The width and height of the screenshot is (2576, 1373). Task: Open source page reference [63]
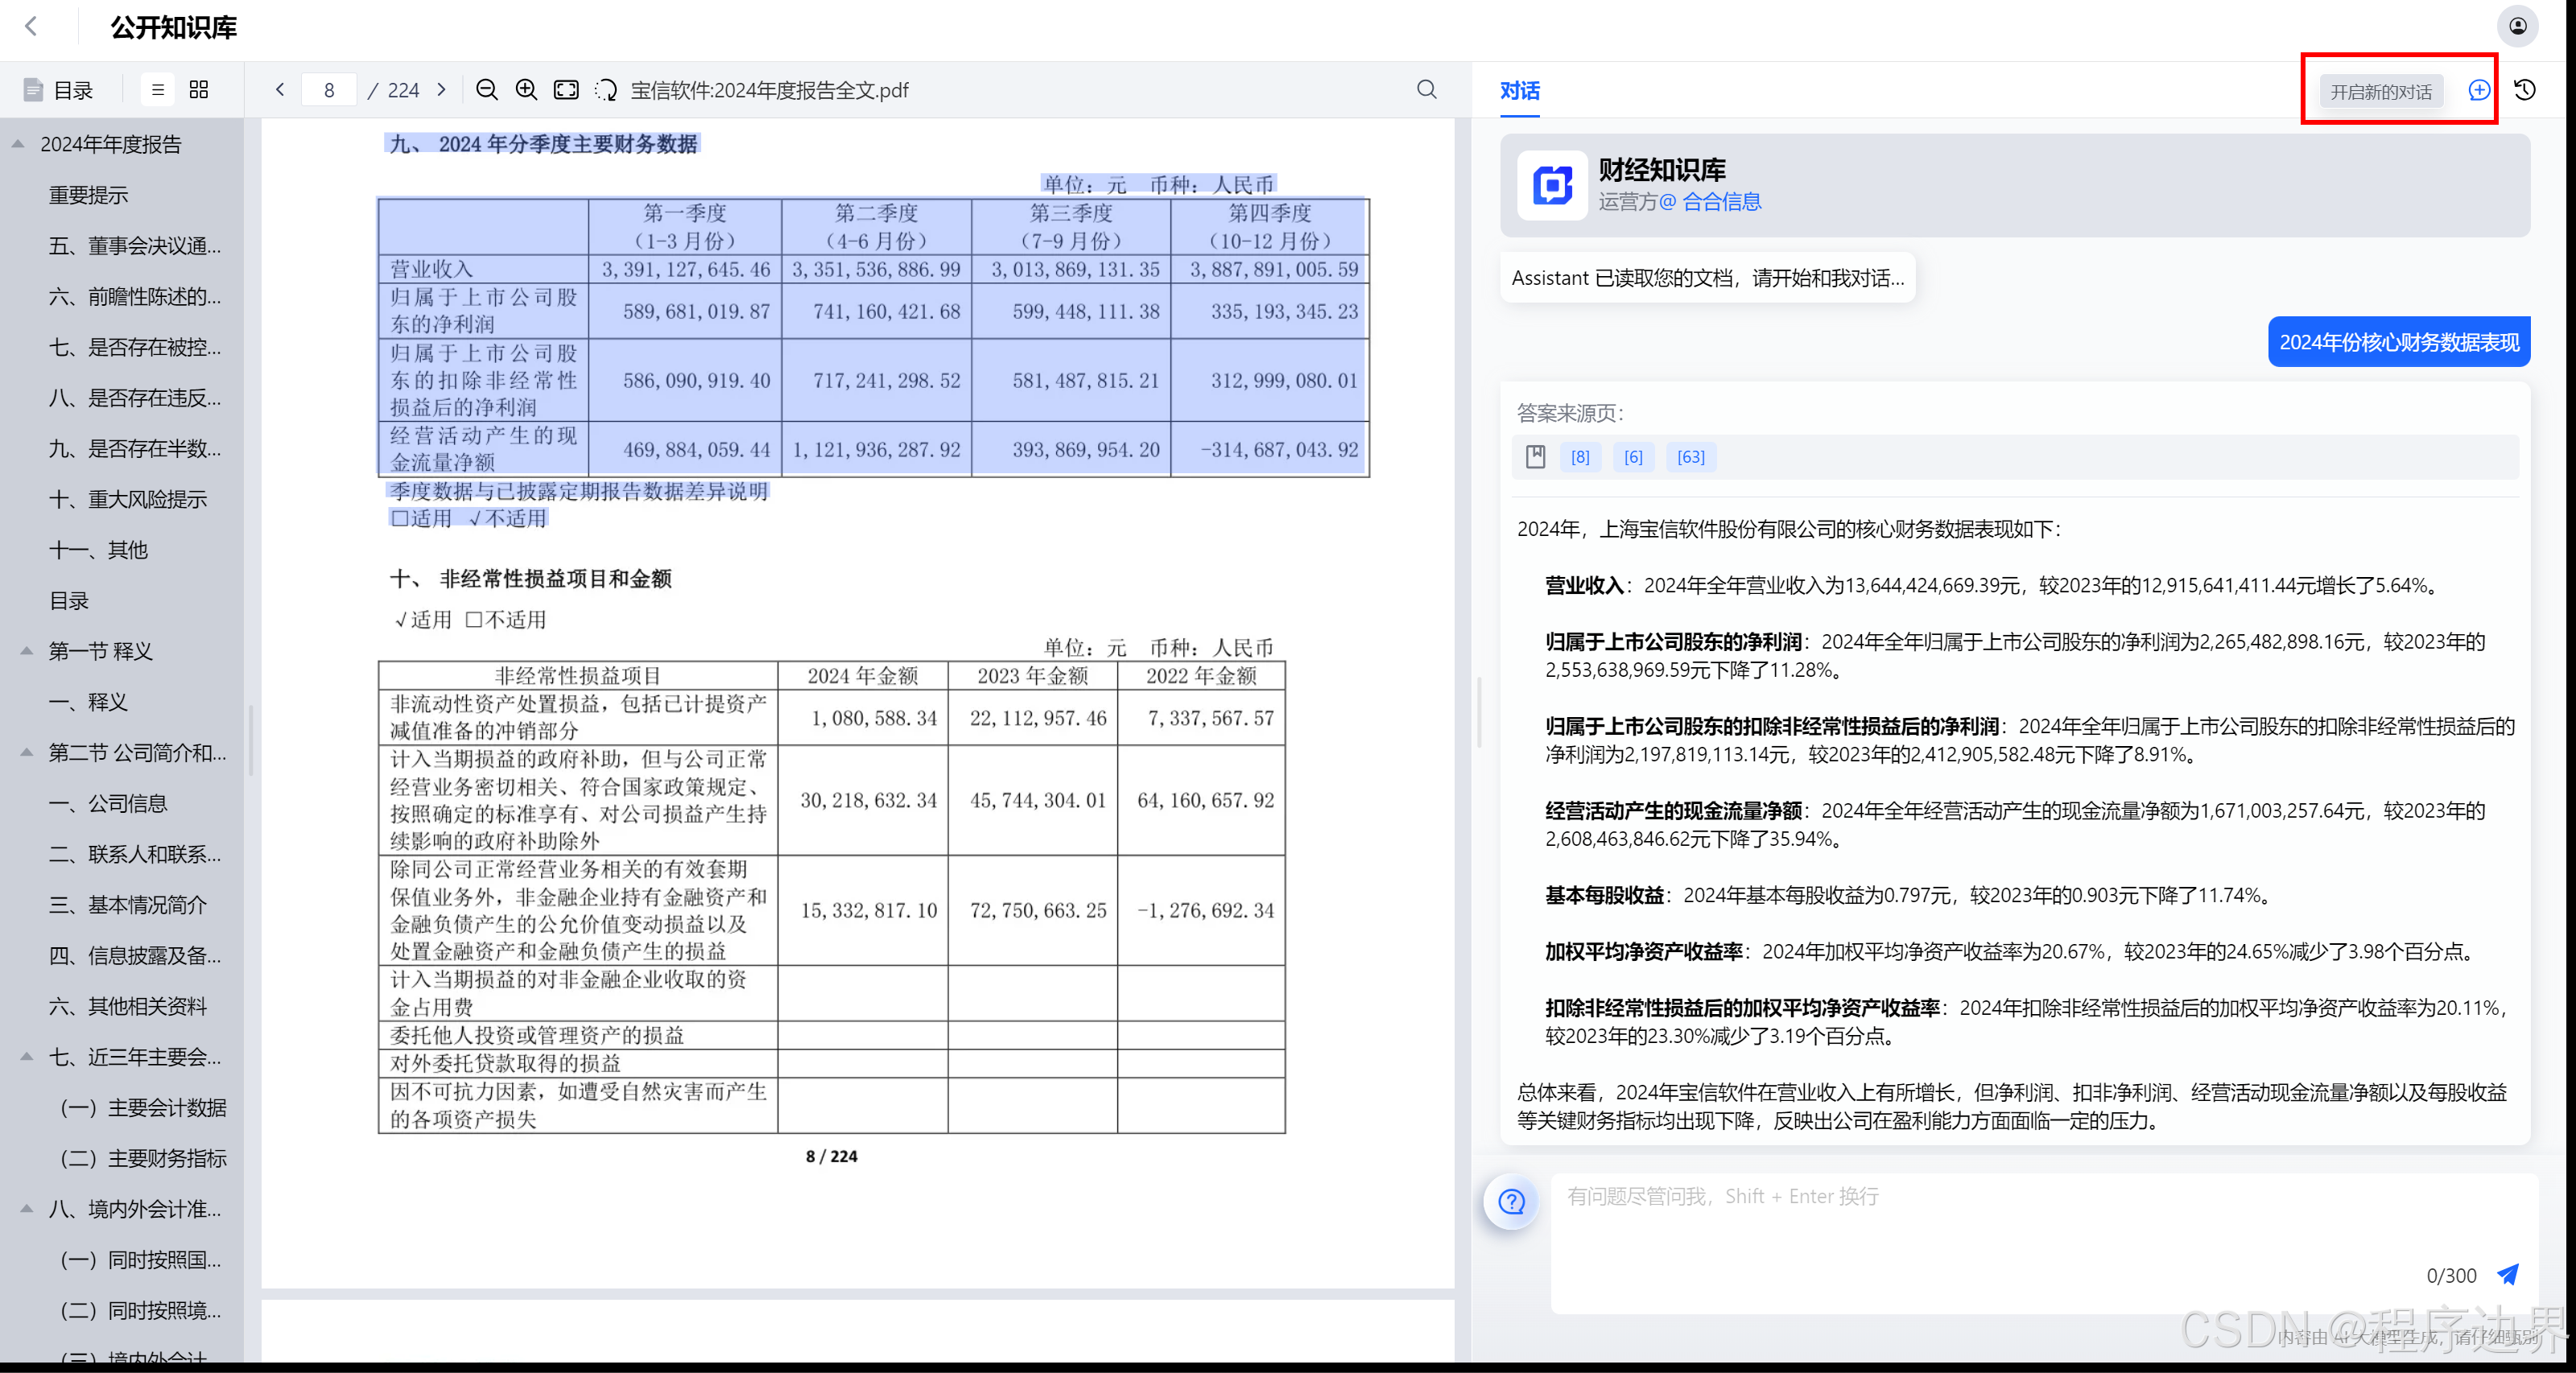pyautogui.click(x=1690, y=457)
